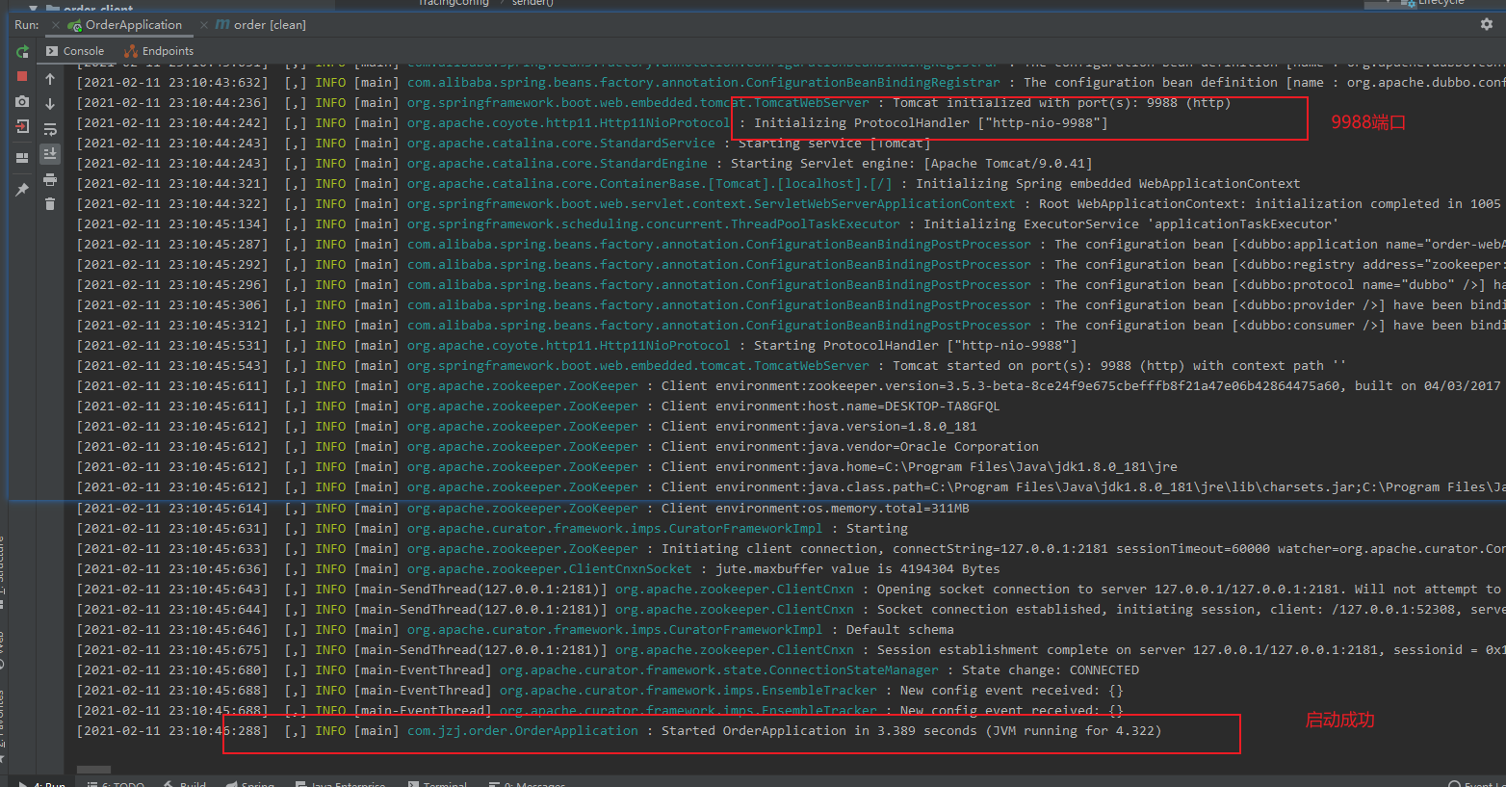Click the horizontal console scrollbar thumb
This screenshot has height=787, width=1506.
point(93,769)
